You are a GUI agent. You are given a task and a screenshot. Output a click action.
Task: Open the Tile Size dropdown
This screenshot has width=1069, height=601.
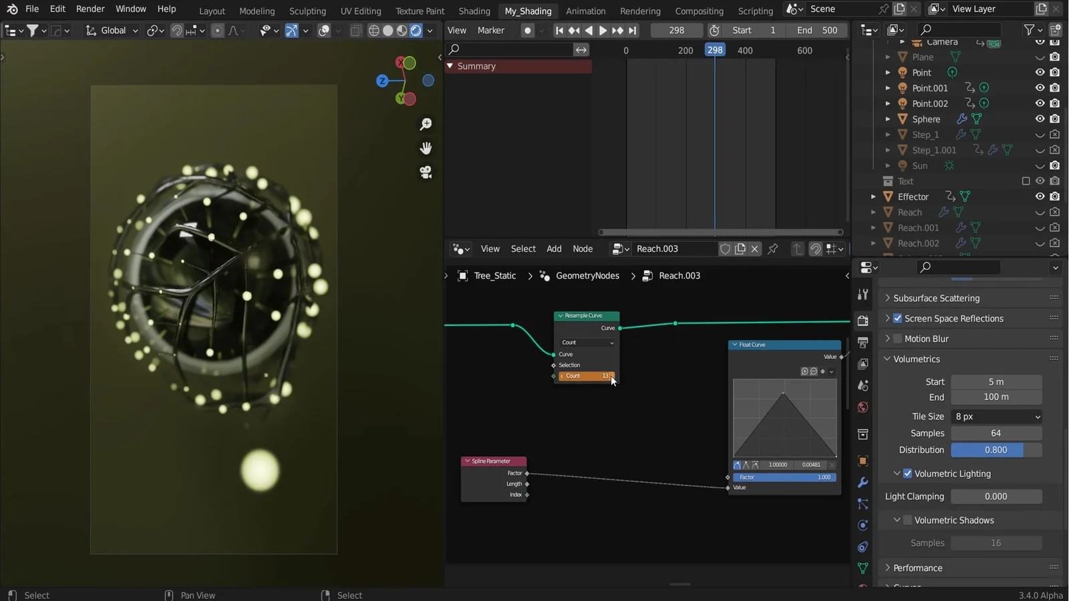996,416
